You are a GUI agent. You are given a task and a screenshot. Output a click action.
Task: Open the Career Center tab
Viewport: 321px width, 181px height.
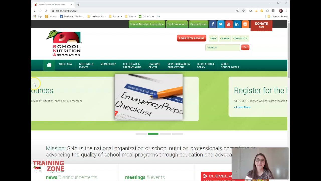point(198,24)
